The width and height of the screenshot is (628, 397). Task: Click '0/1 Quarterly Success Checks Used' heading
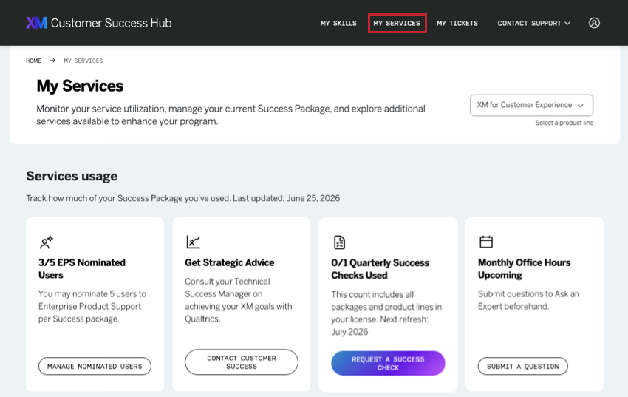click(x=380, y=269)
